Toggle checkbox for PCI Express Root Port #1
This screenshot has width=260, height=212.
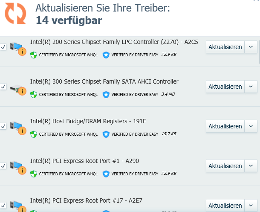point(3,166)
